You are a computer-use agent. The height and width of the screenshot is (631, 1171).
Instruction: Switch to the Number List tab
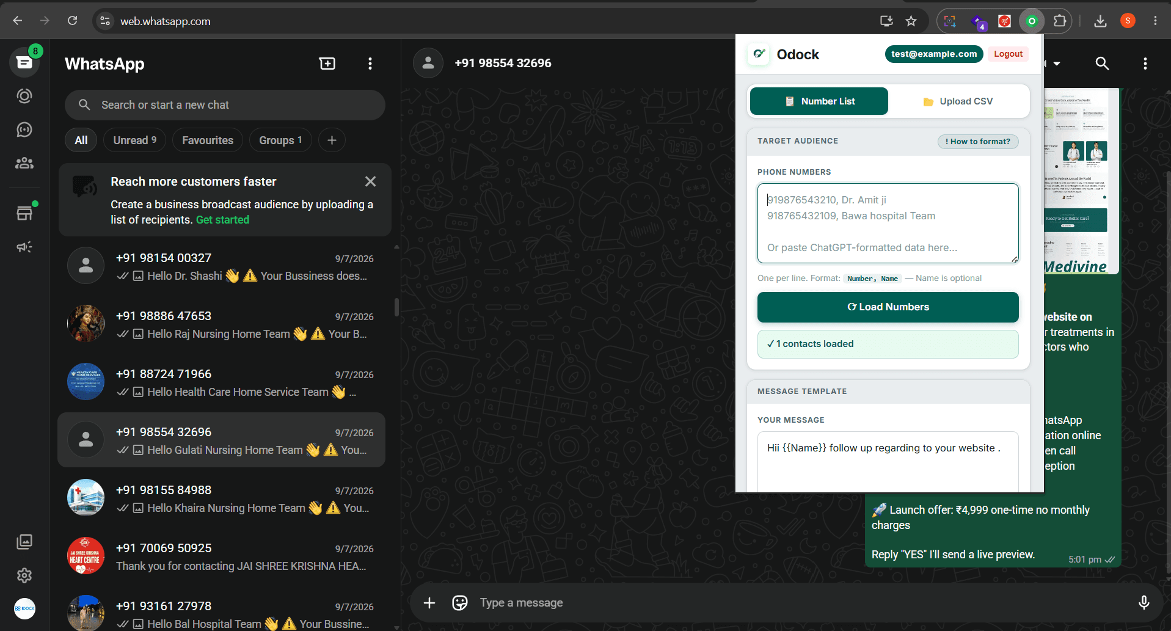(x=819, y=101)
